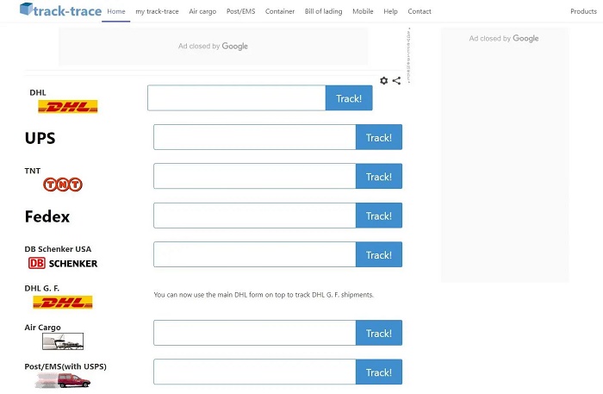Click right sidebar 'Ad closed by Google'
Screen dimensions: 603x394
504,39
